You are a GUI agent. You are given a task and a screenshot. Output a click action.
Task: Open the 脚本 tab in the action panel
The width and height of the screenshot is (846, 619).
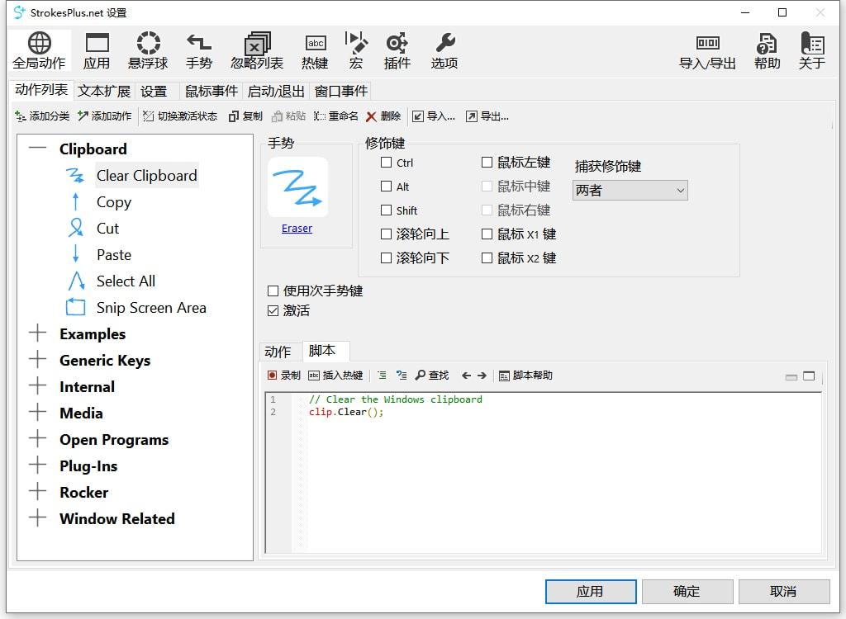(x=326, y=351)
